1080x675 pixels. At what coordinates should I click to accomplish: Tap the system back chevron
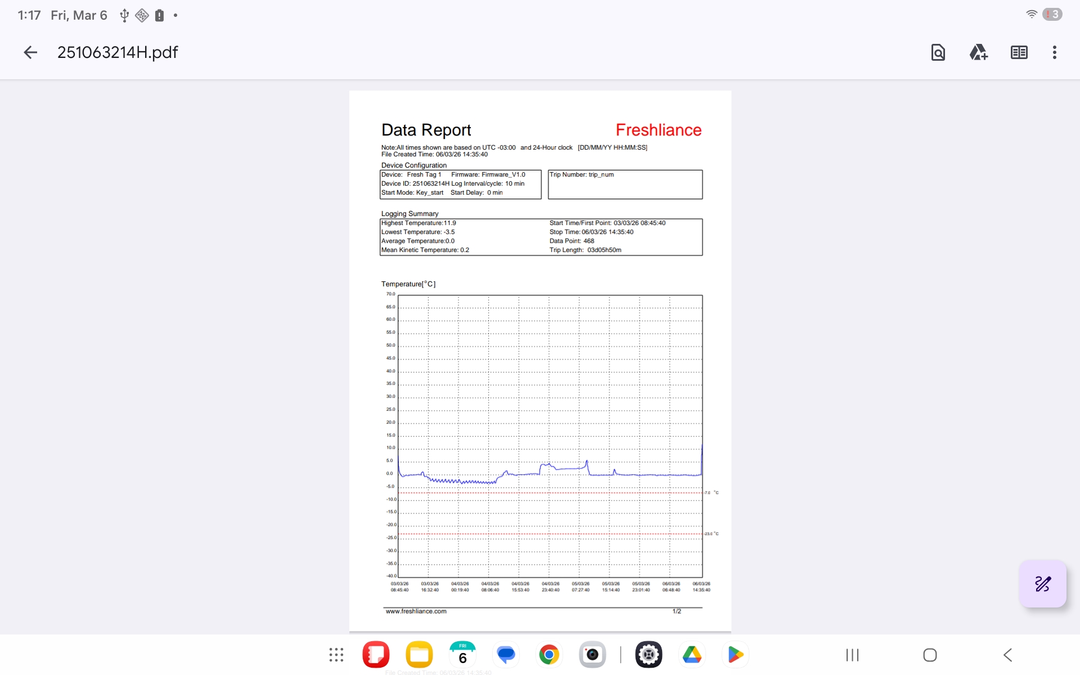1007,655
